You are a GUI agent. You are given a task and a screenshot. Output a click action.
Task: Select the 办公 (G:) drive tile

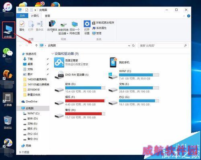[x=134, y=101]
